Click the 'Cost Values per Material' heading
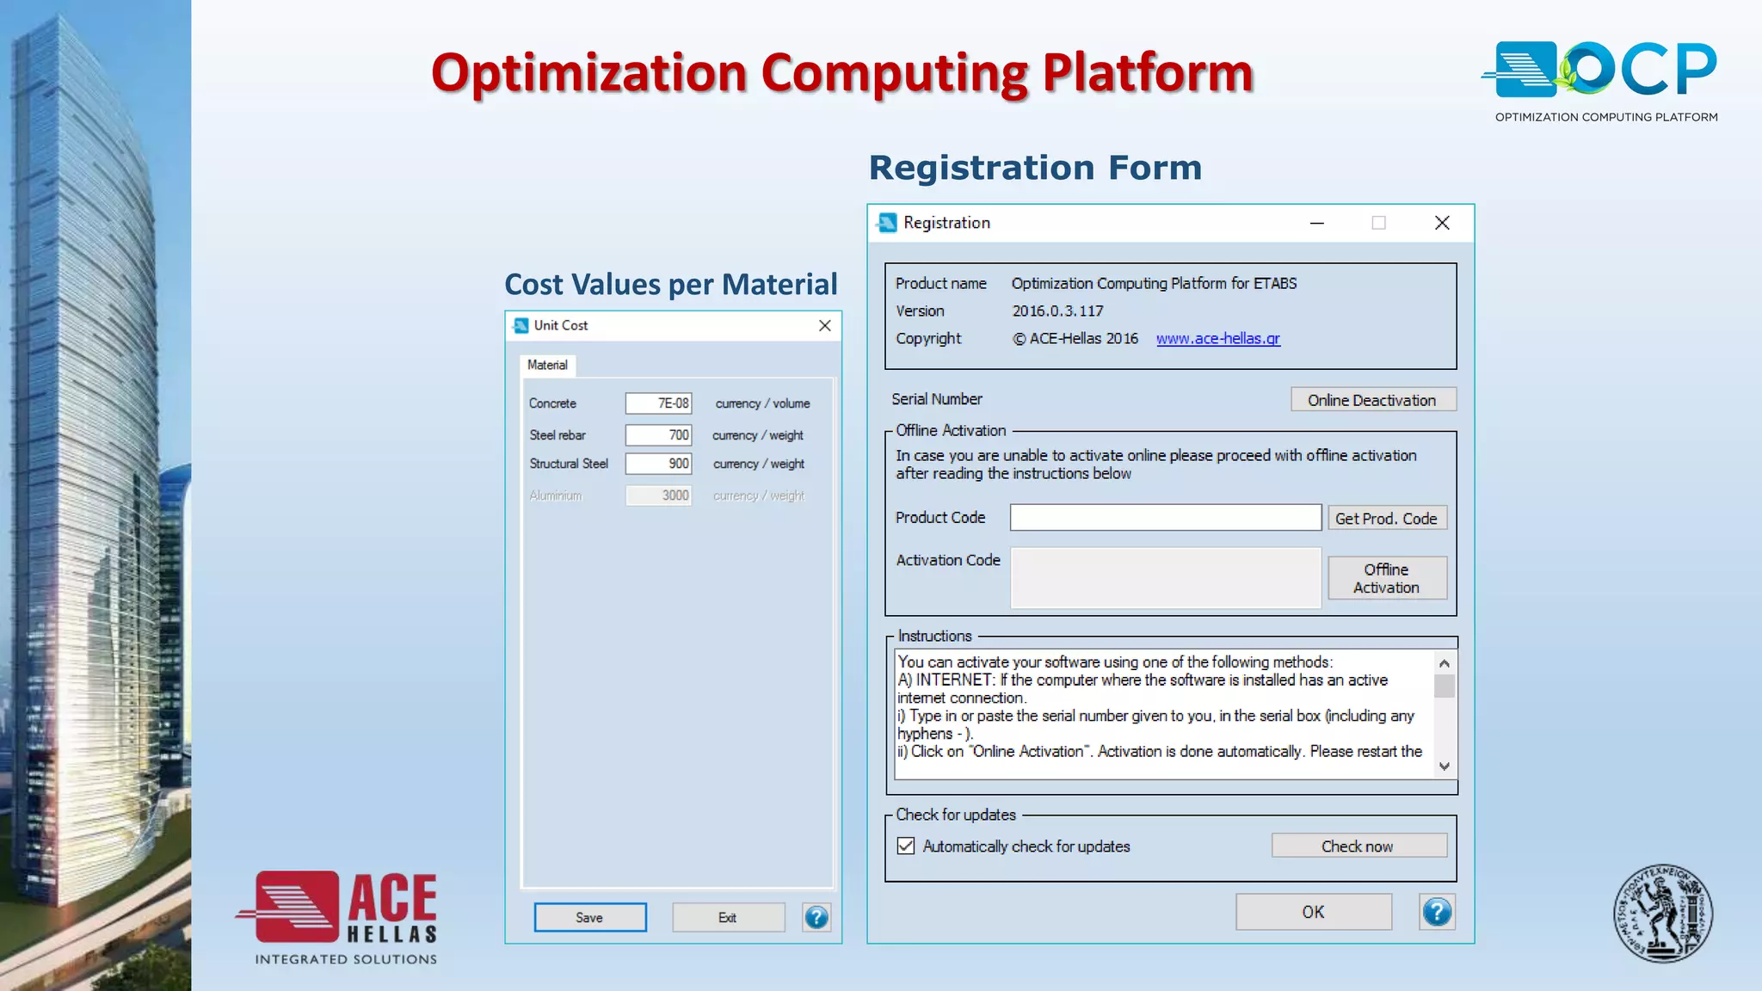The image size is (1762, 991). point(671,285)
